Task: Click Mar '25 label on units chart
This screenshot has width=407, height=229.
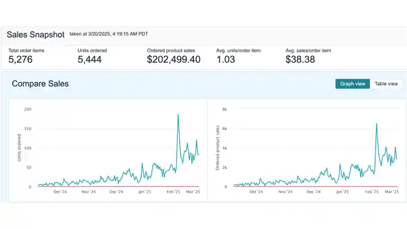Action: tap(193, 192)
